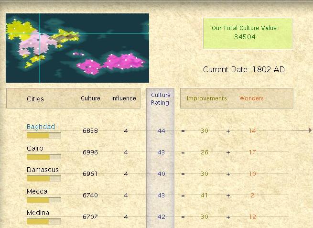Click the Culture column header
This screenshot has width=313, height=228.
click(x=90, y=98)
